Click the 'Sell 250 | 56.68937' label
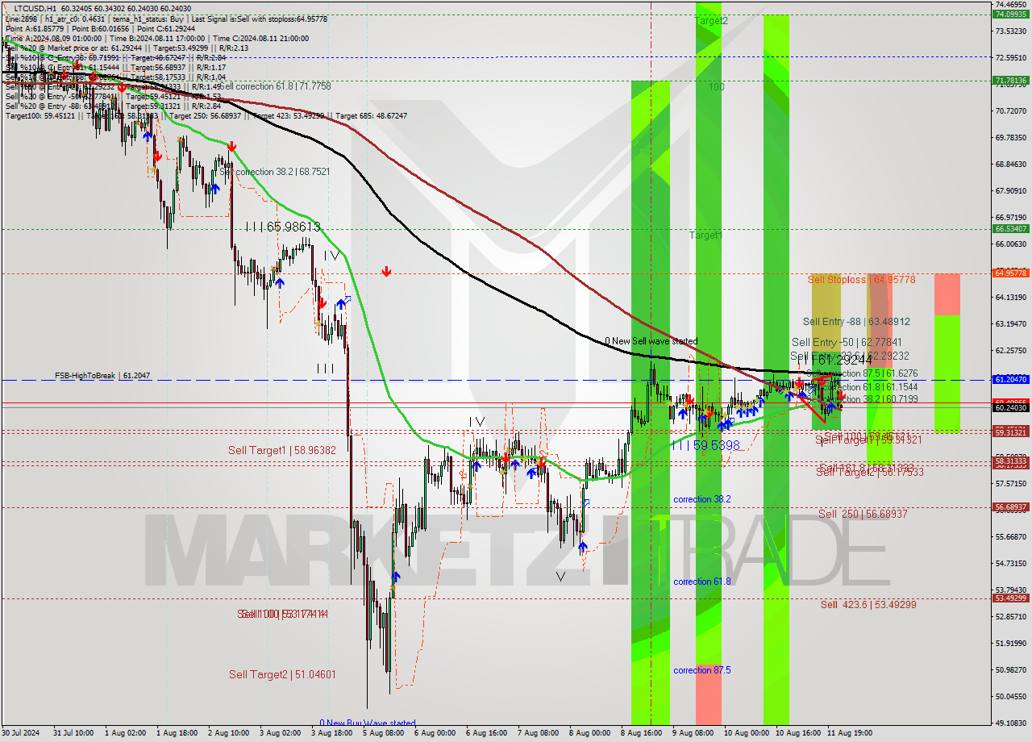 tap(863, 514)
